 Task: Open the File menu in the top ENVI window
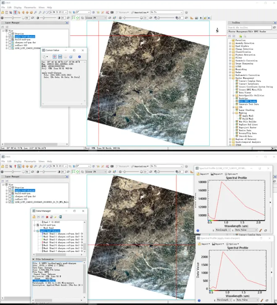point(3,8)
